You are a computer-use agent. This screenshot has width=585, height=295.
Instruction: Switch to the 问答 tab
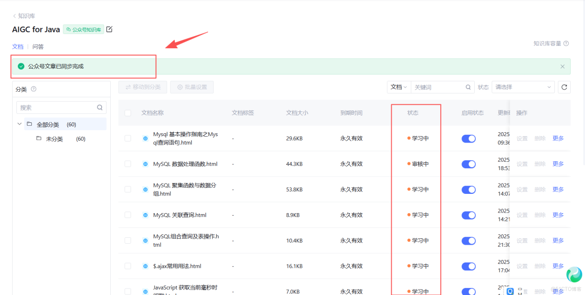tap(38, 46)
